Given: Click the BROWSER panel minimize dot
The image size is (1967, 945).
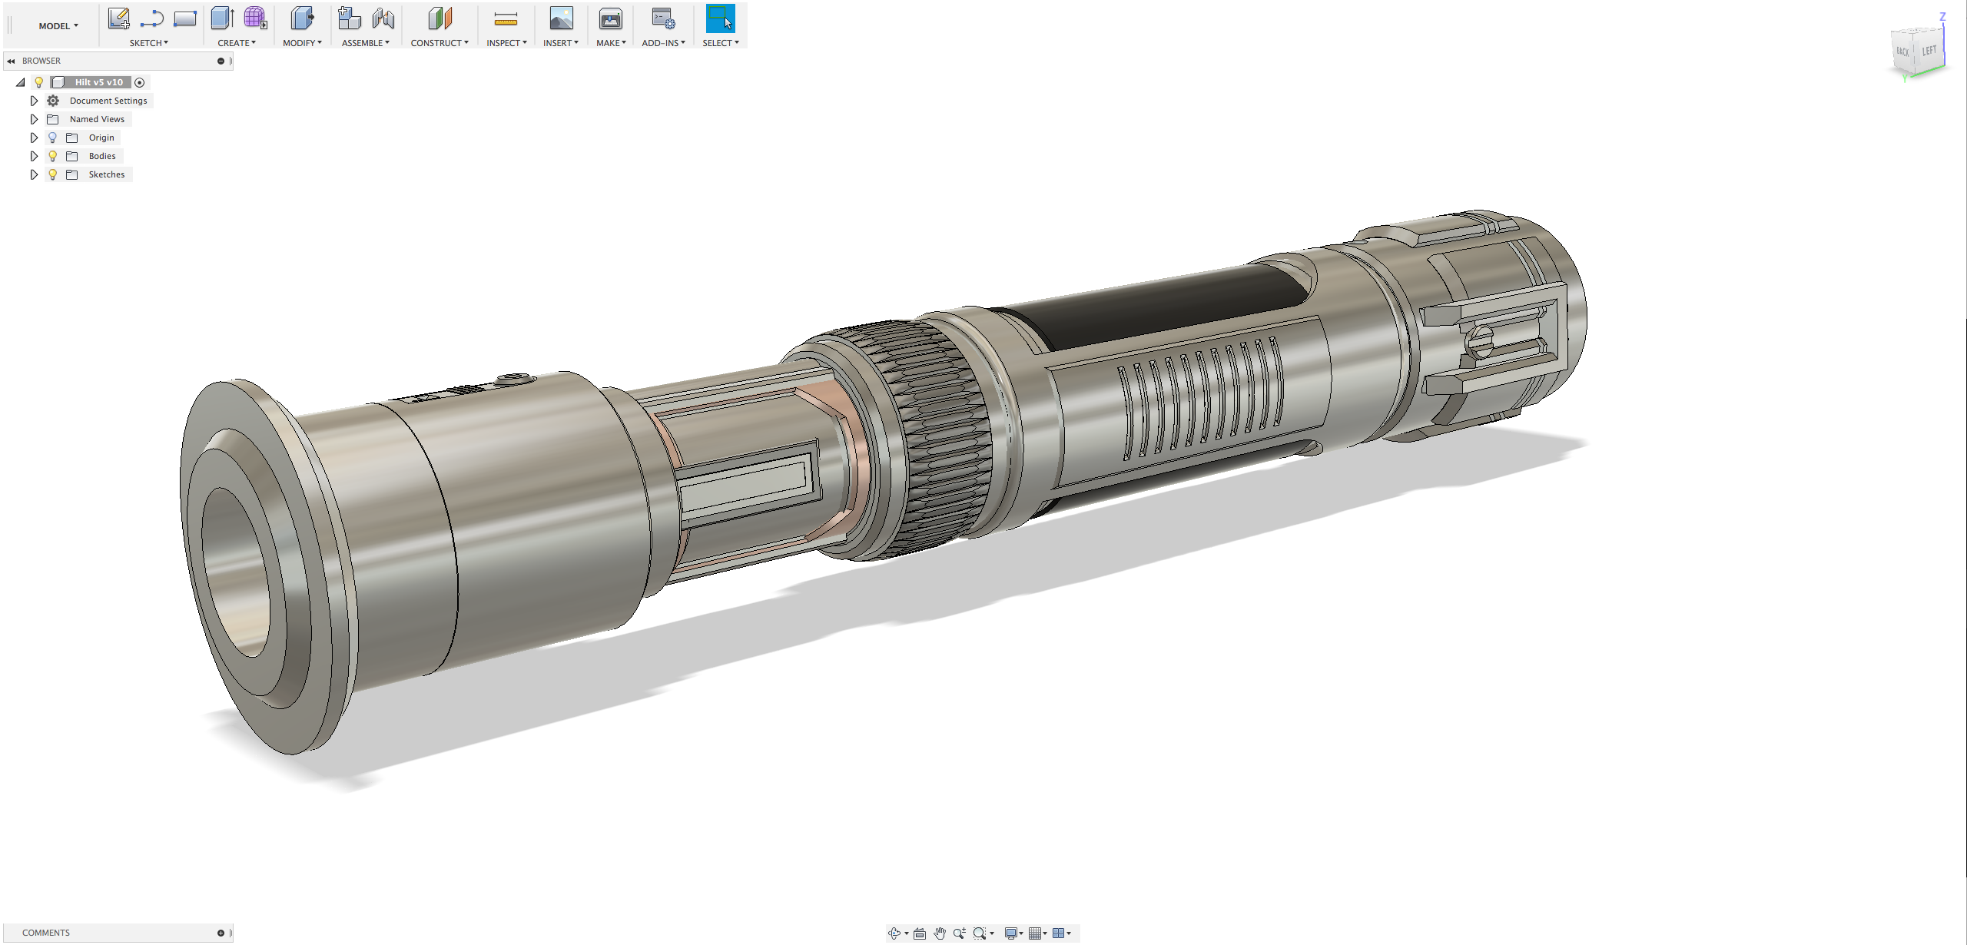Looking at the screenshot, I should coord(221,61).
